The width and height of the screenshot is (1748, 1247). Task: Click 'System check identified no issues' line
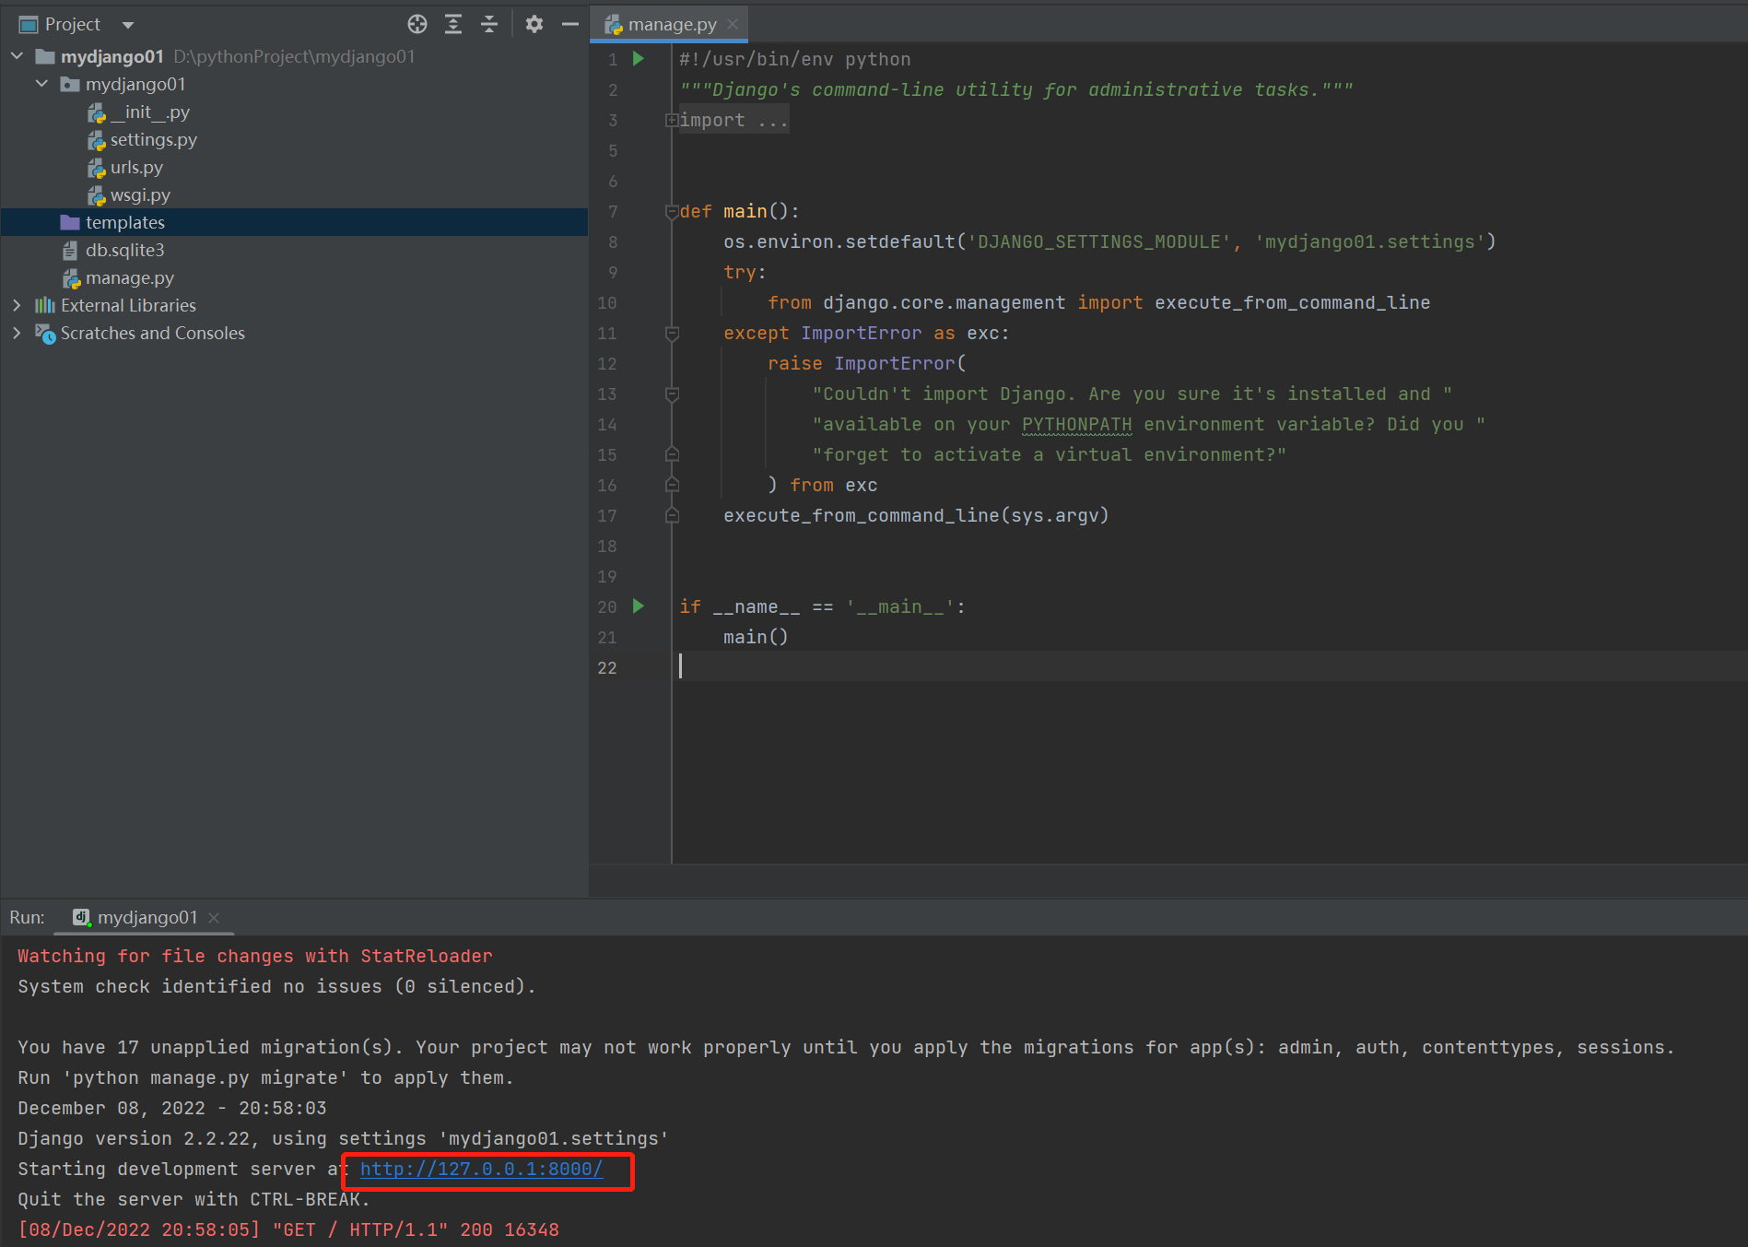click(x=276, y=987)
